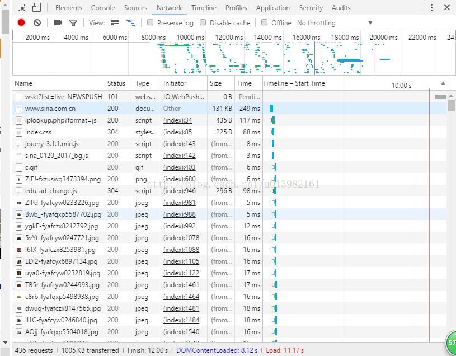Open the DevTools three-dot menu
This screenshot has width=456, height=356.
pyautogui.click(x=431, y=8)
